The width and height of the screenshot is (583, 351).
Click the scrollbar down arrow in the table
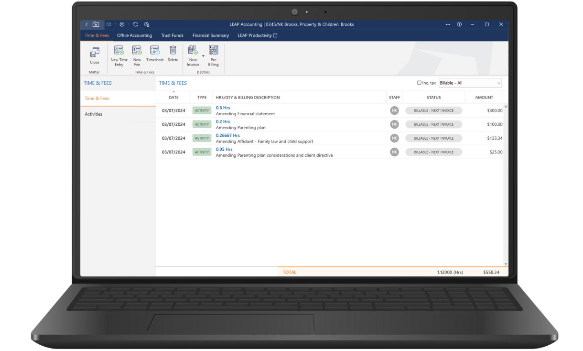pos(506,264)
